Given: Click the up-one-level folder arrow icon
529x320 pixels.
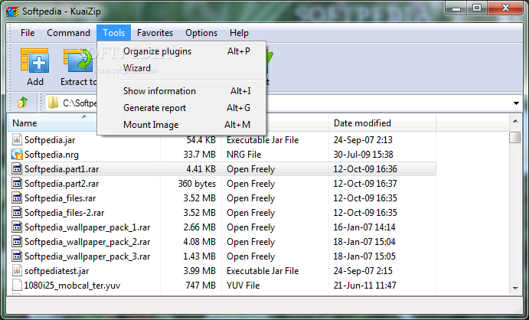Looking at the screenshot, I should pyautogui.click(x=23, y=102).
